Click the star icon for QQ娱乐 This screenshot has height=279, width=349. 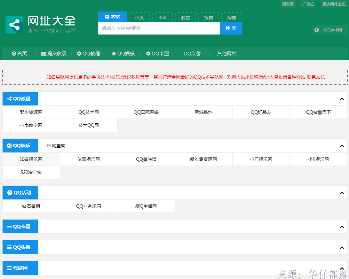(x=114, y=54)
